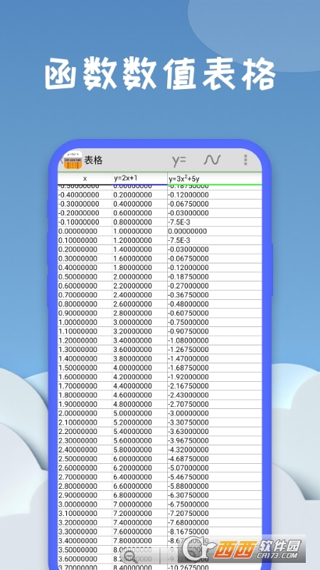Tap the calculator app icon beside 表格
Viewport: 320px width, 570px height.
click(73, 160)
